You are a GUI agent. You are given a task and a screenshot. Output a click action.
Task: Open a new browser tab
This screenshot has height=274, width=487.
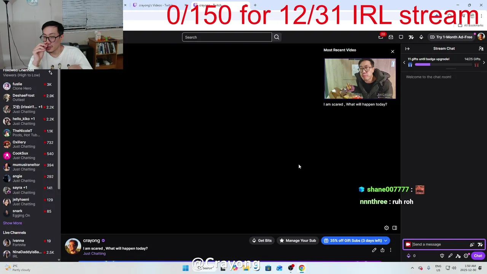pos(255,5)
